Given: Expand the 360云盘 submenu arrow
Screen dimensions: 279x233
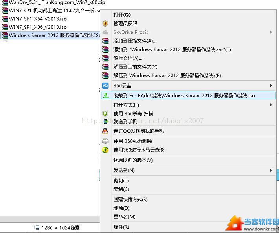Looking at the screenshot, I should pos(271,86).
